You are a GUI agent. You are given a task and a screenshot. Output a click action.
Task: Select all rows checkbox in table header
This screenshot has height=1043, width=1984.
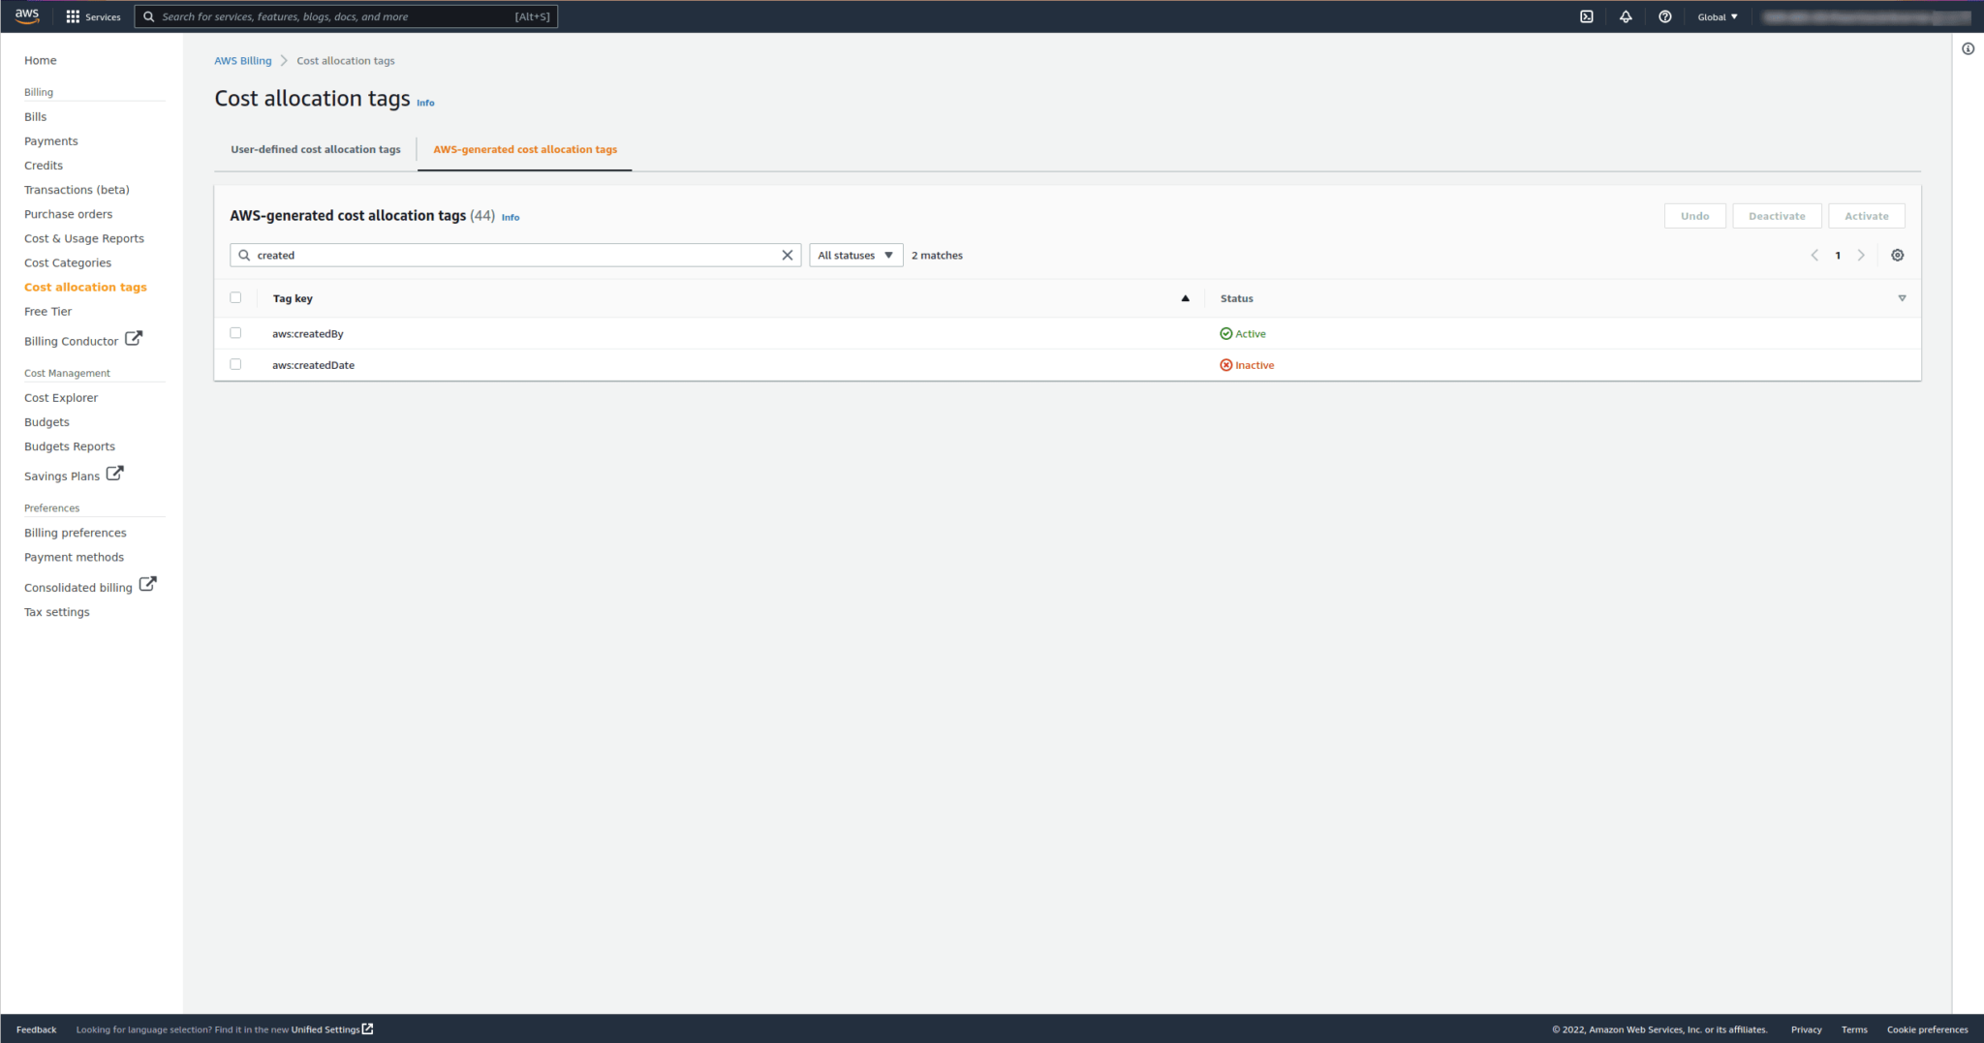(x=236, y=297)
